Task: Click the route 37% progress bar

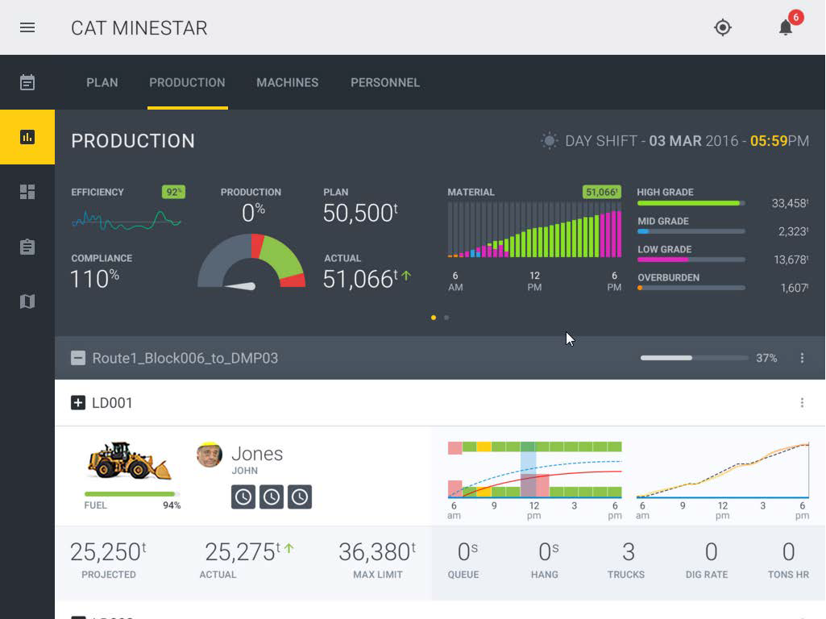Action: tap(692, 358)
